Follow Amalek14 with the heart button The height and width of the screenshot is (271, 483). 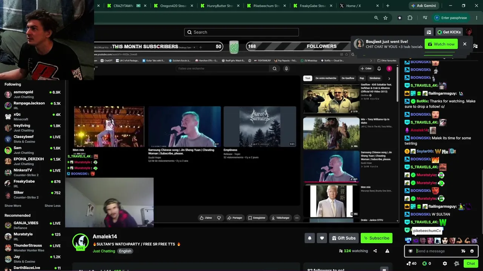322,238
